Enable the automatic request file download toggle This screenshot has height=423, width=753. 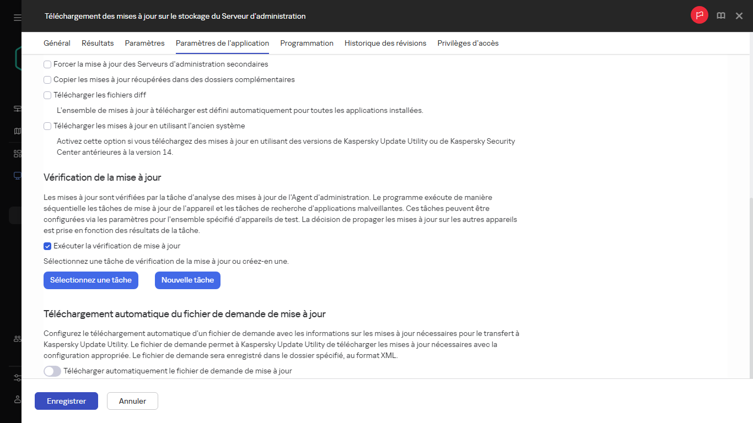(x=52, y=371)
